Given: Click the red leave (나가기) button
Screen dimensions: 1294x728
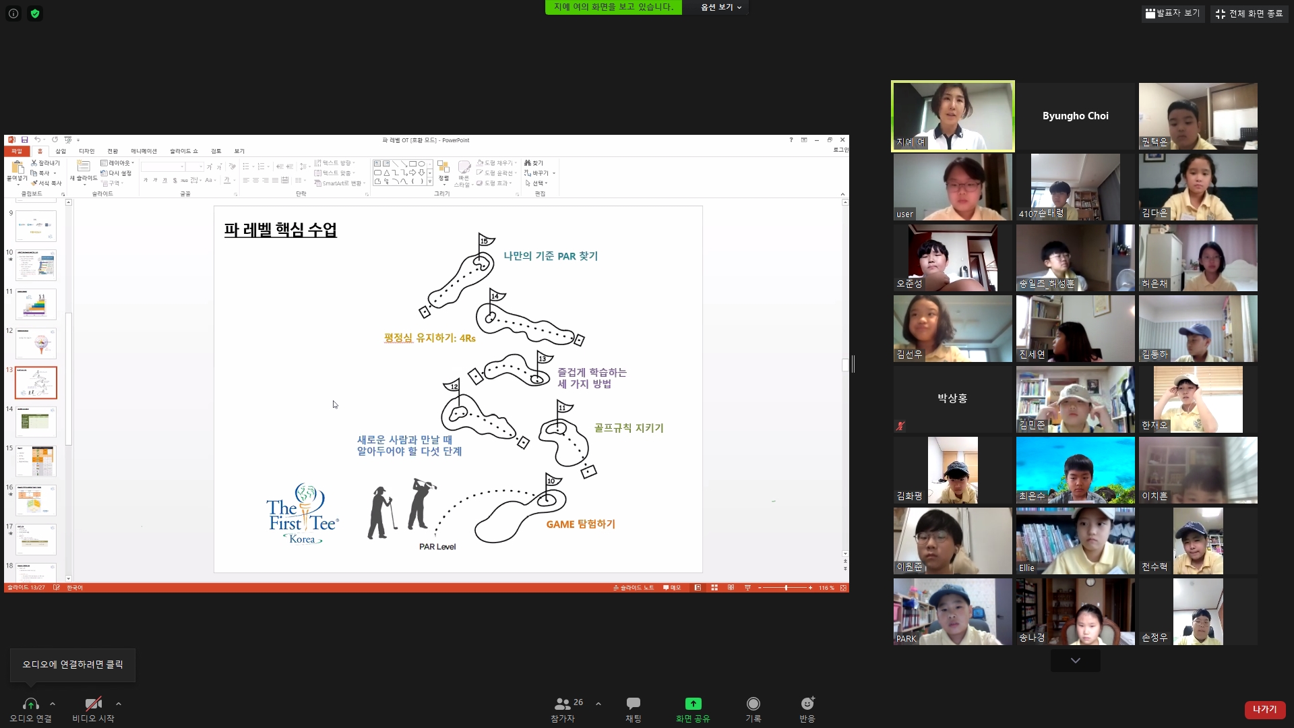Looking at the screenshot, I should [x=1264, y=709].
